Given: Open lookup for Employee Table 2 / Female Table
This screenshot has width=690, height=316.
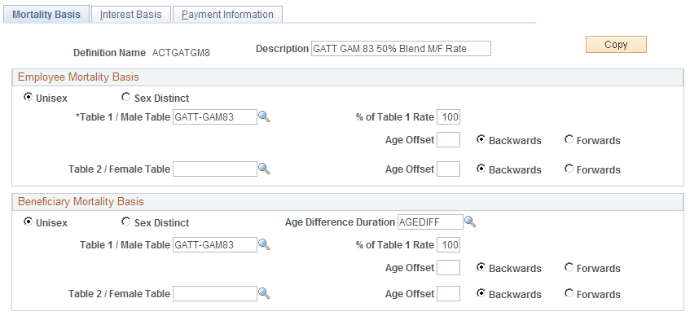Looking at the screenshot, I should click(x=264, y=169).
